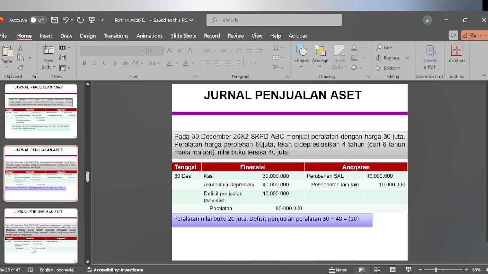Screen dimensions: 488x274
Task: Click Create a PDF Acrobat icon
Action: point(430,57)
